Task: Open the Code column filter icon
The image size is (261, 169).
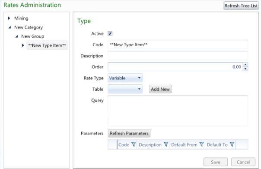Action: 134,144
